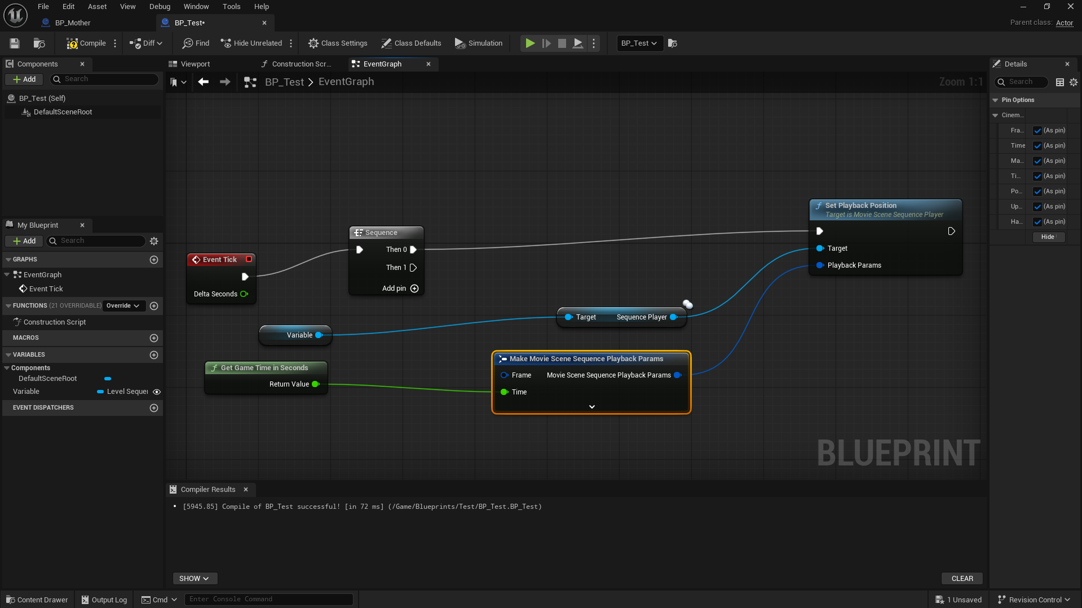Click the Browse to asset icon in toolbar
This screenshot has width=1082, height=608.
click(39, 43)
